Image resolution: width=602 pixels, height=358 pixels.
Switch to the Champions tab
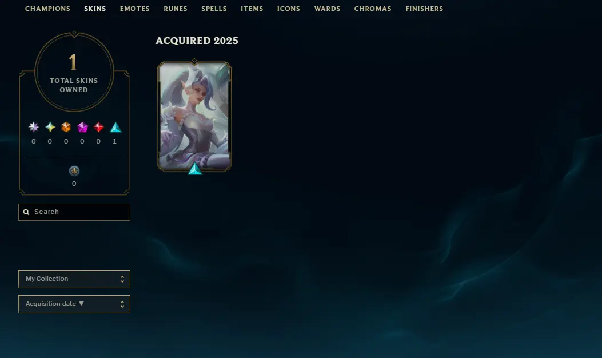point(47,9)
